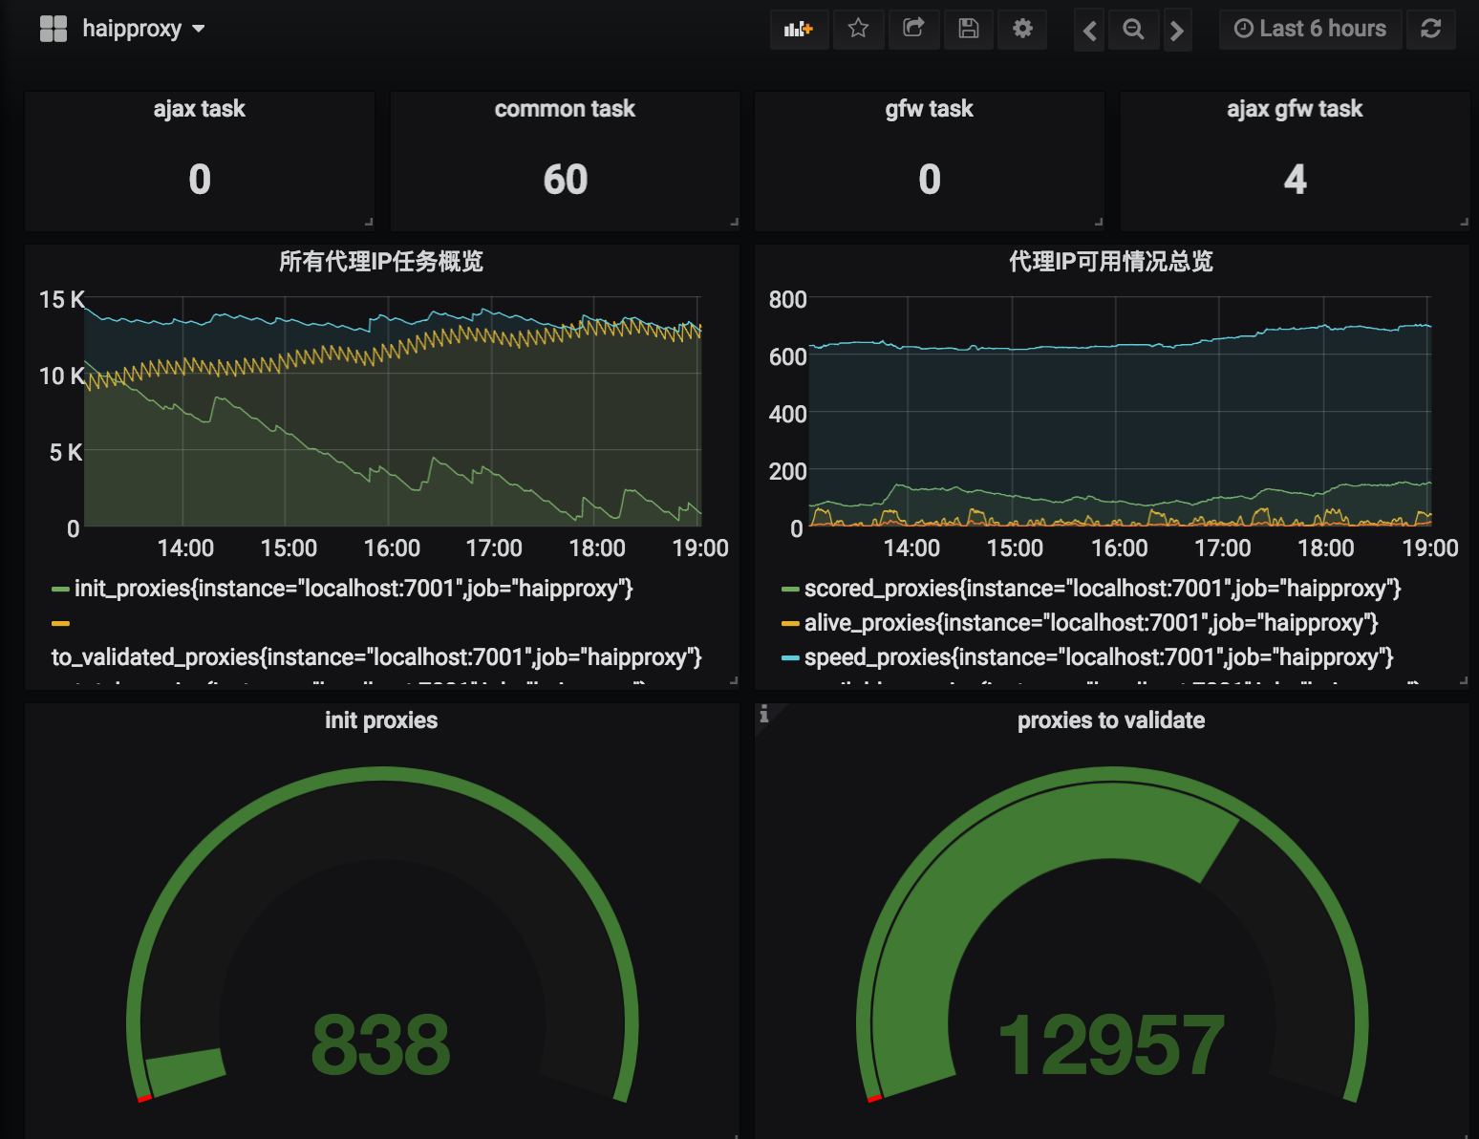Click the Grafana dashboard grid icon

click(x=54, y=29)
